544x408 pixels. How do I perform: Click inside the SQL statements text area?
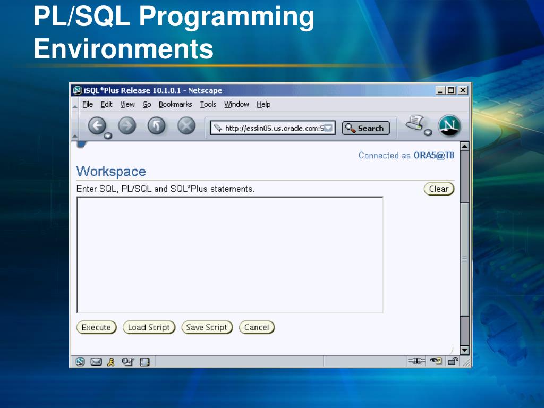229,255
